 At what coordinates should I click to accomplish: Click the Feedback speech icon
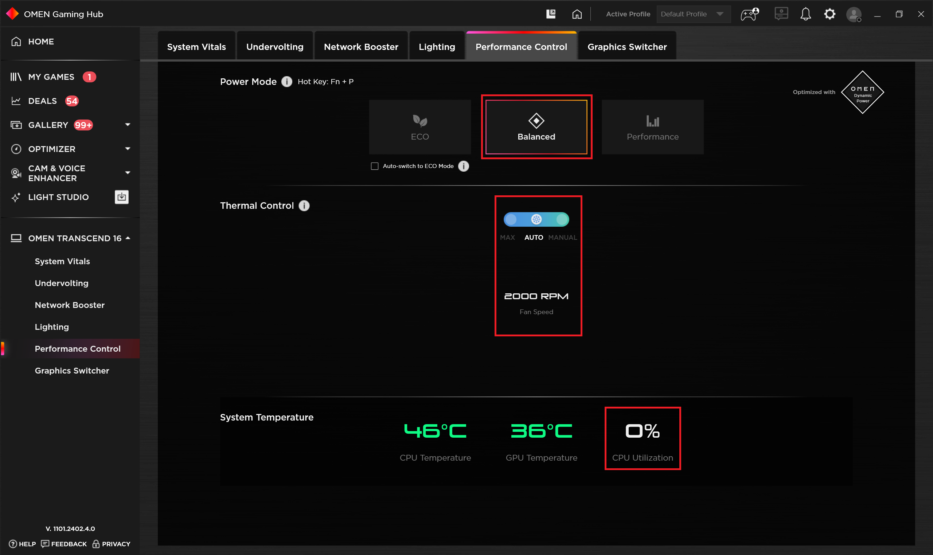(45, 544)
